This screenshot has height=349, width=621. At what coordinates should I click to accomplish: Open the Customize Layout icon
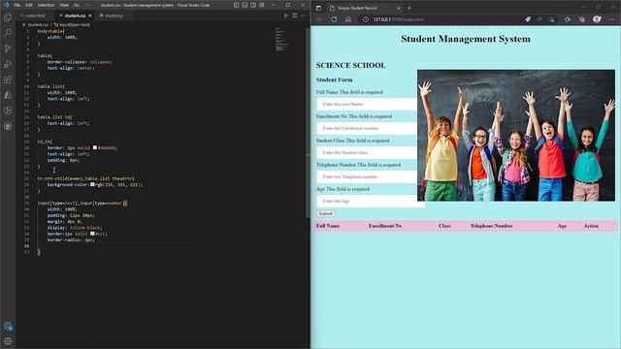coord(262,5)
